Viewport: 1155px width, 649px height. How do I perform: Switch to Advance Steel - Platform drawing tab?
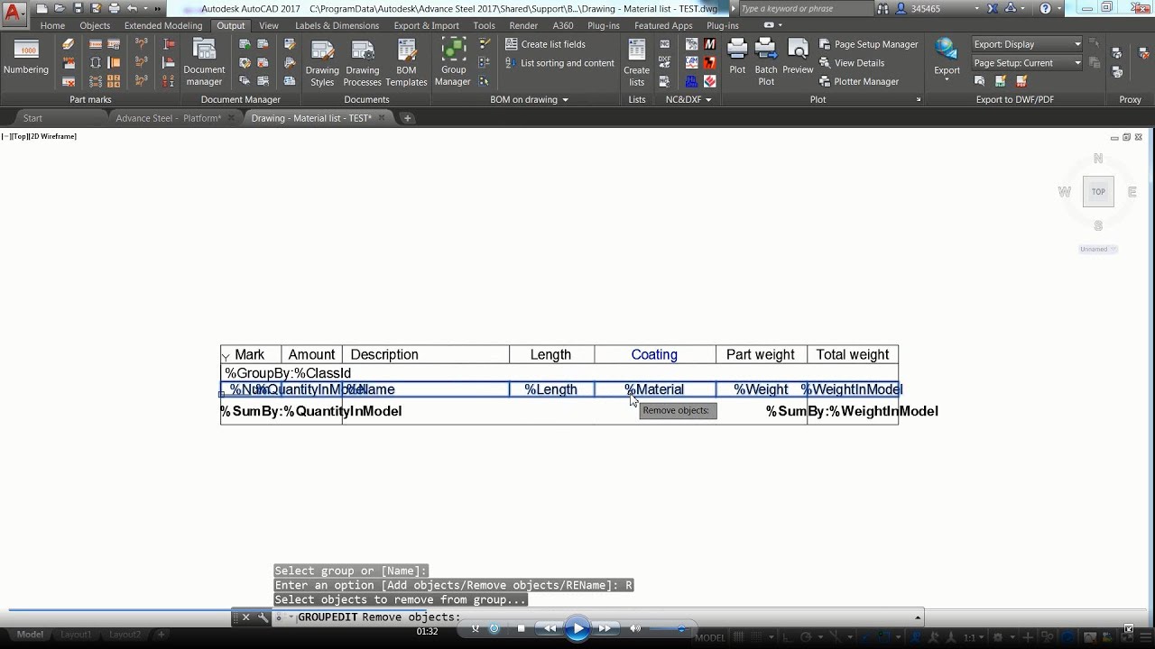pos(169,118)
